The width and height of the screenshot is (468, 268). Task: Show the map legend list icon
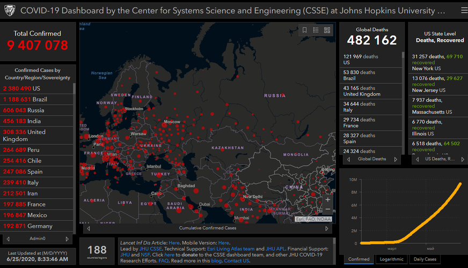click(316, 31)
